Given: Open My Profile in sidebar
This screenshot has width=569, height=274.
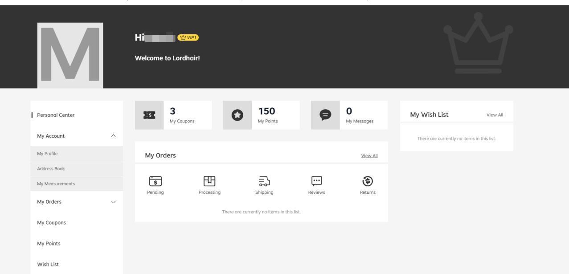Looking at the screenshot, I should (77, 154).
